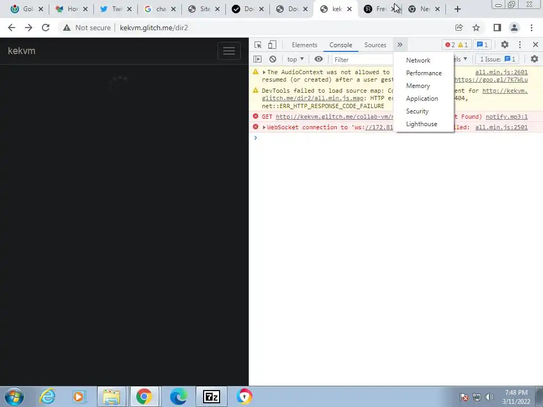
Task: Show the console sidebar icon
Action: [x=257, y=59]
